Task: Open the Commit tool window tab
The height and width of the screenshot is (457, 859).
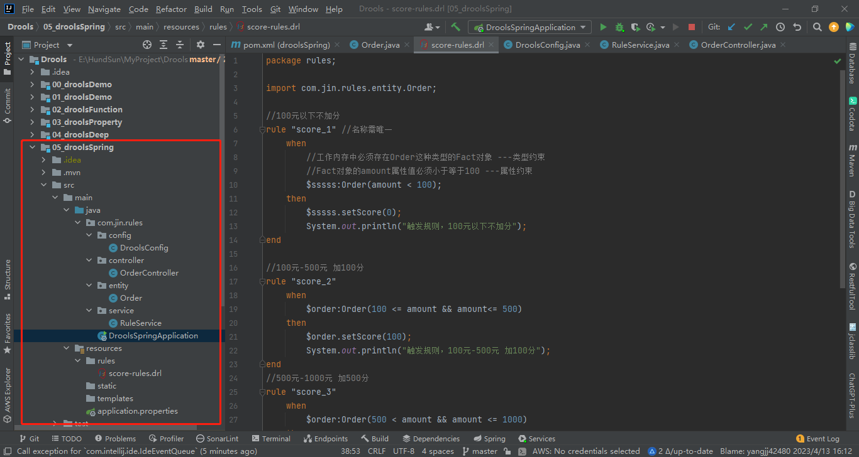Action: point(8,105)
